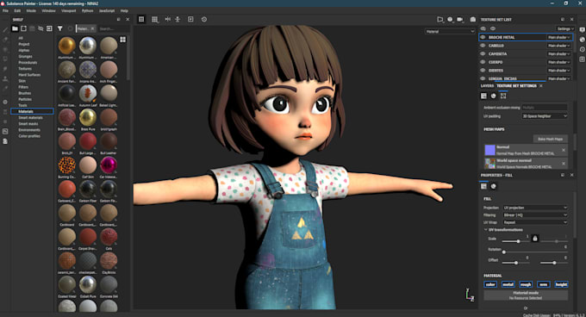Toggle horizontal symmetry icon in top toolbar

pyautogui.click(x=168, y=19)
